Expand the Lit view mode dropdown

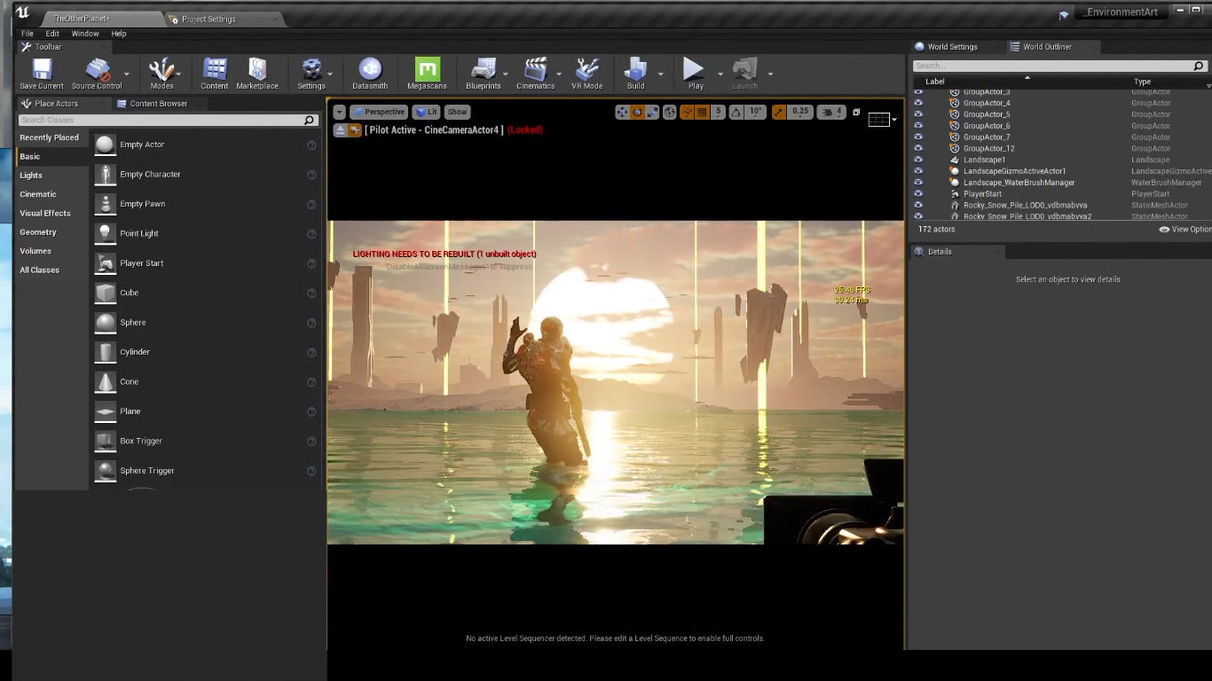pos(427,112)
